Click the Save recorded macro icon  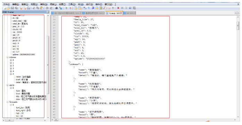134,8
